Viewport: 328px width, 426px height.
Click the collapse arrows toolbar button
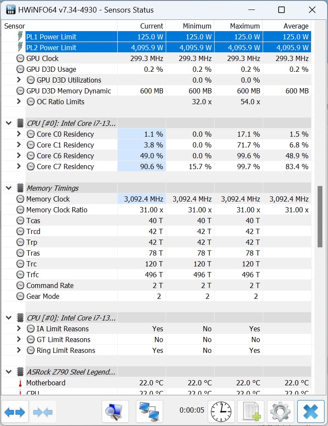tap(42, 411)
